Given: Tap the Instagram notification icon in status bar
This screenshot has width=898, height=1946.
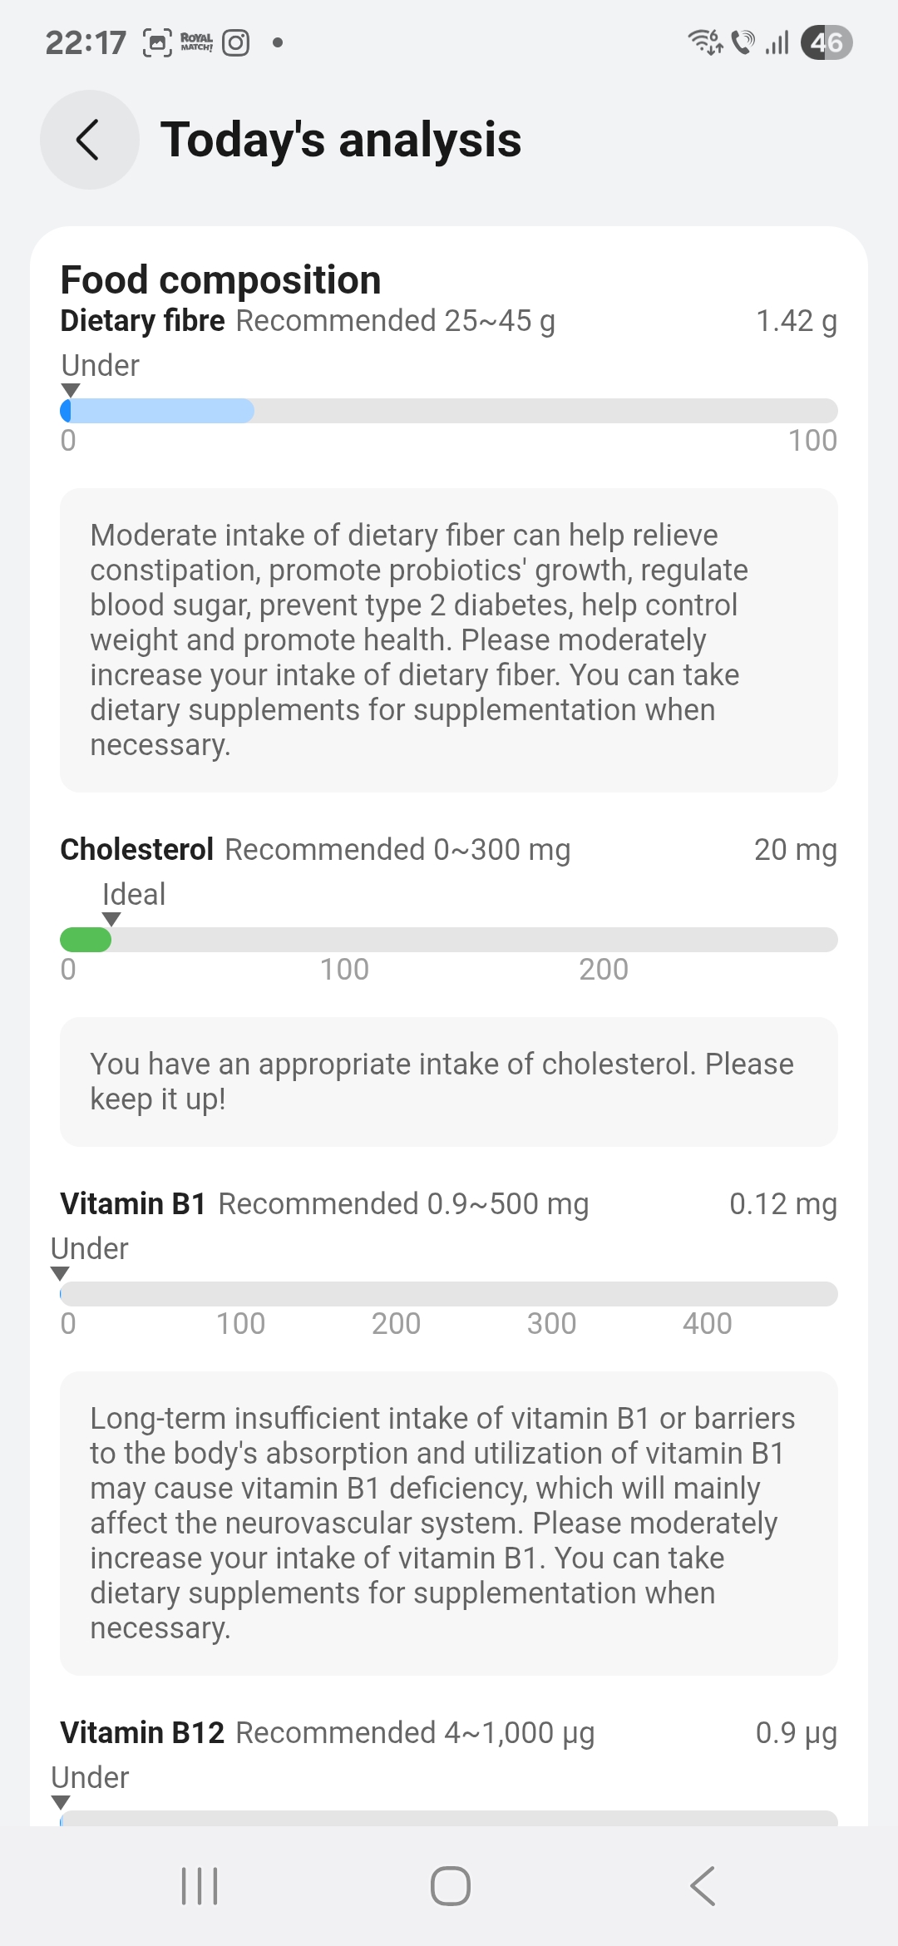Looking at the screenshot, I should (236, 42).
